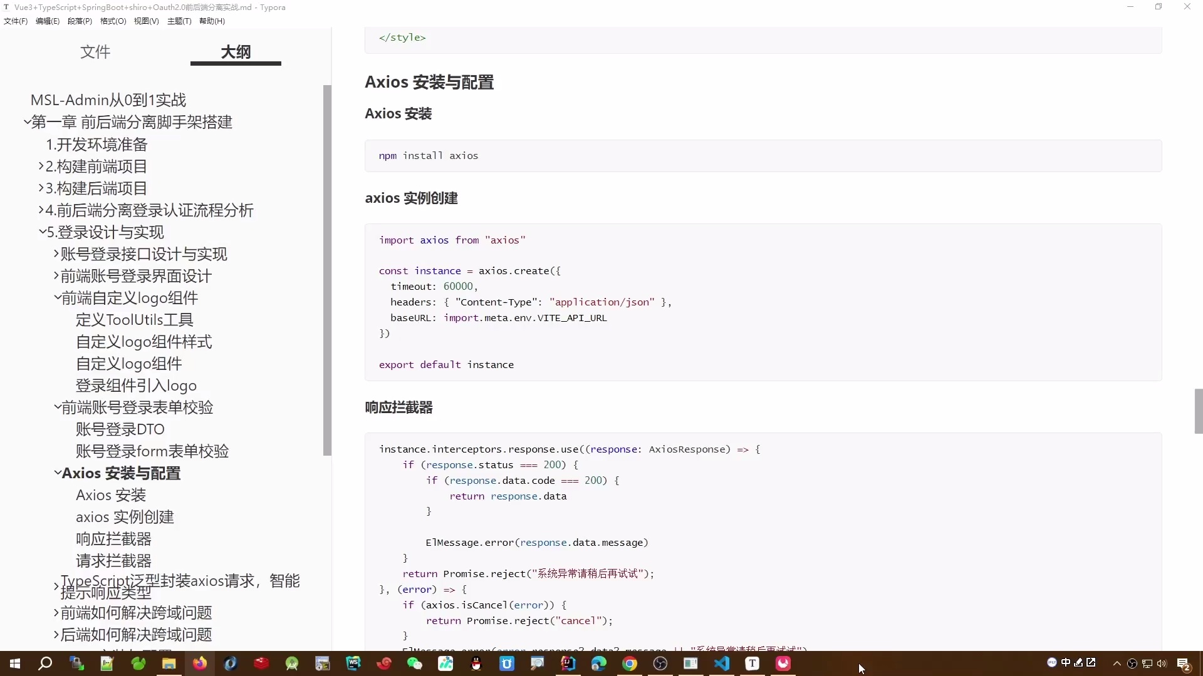Click the iFLY input method tray icon
The height and width of the screenshot is (676, 1203).
click(1052, 662)
